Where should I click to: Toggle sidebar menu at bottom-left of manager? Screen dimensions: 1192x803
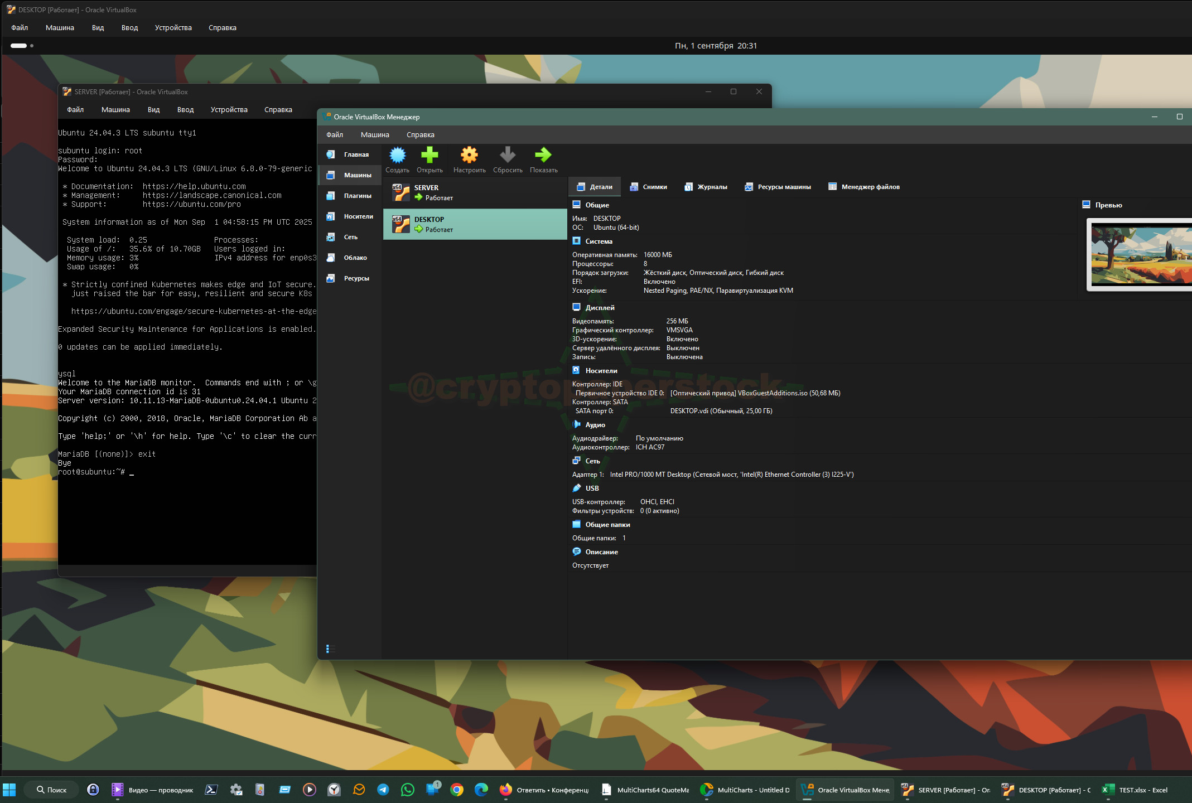[330, 649]
